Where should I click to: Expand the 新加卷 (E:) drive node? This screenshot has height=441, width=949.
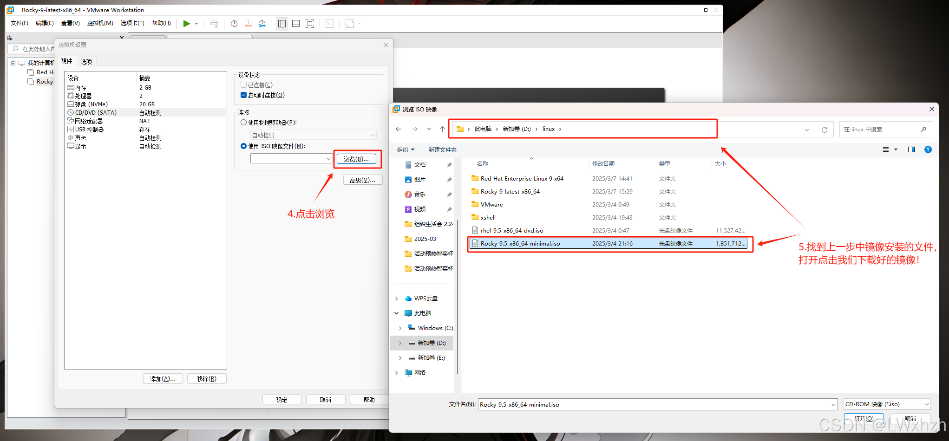[x=400, y=358]
